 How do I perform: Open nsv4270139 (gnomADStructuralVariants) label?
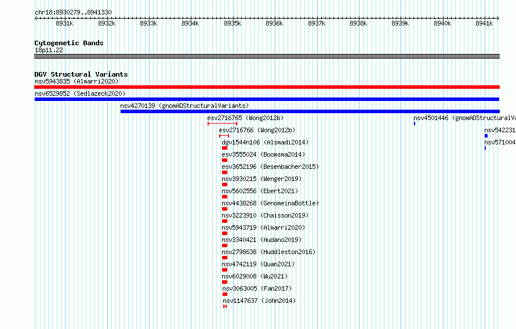pos(184,106)
